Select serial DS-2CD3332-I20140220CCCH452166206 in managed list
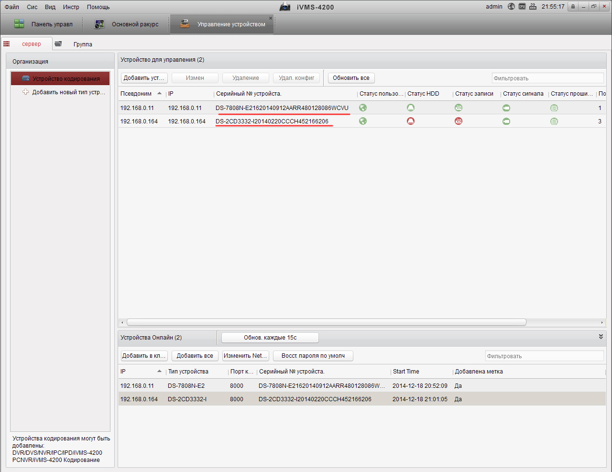Image resolution: width=612 pixels, height=472 pixels. click(272, 121)
